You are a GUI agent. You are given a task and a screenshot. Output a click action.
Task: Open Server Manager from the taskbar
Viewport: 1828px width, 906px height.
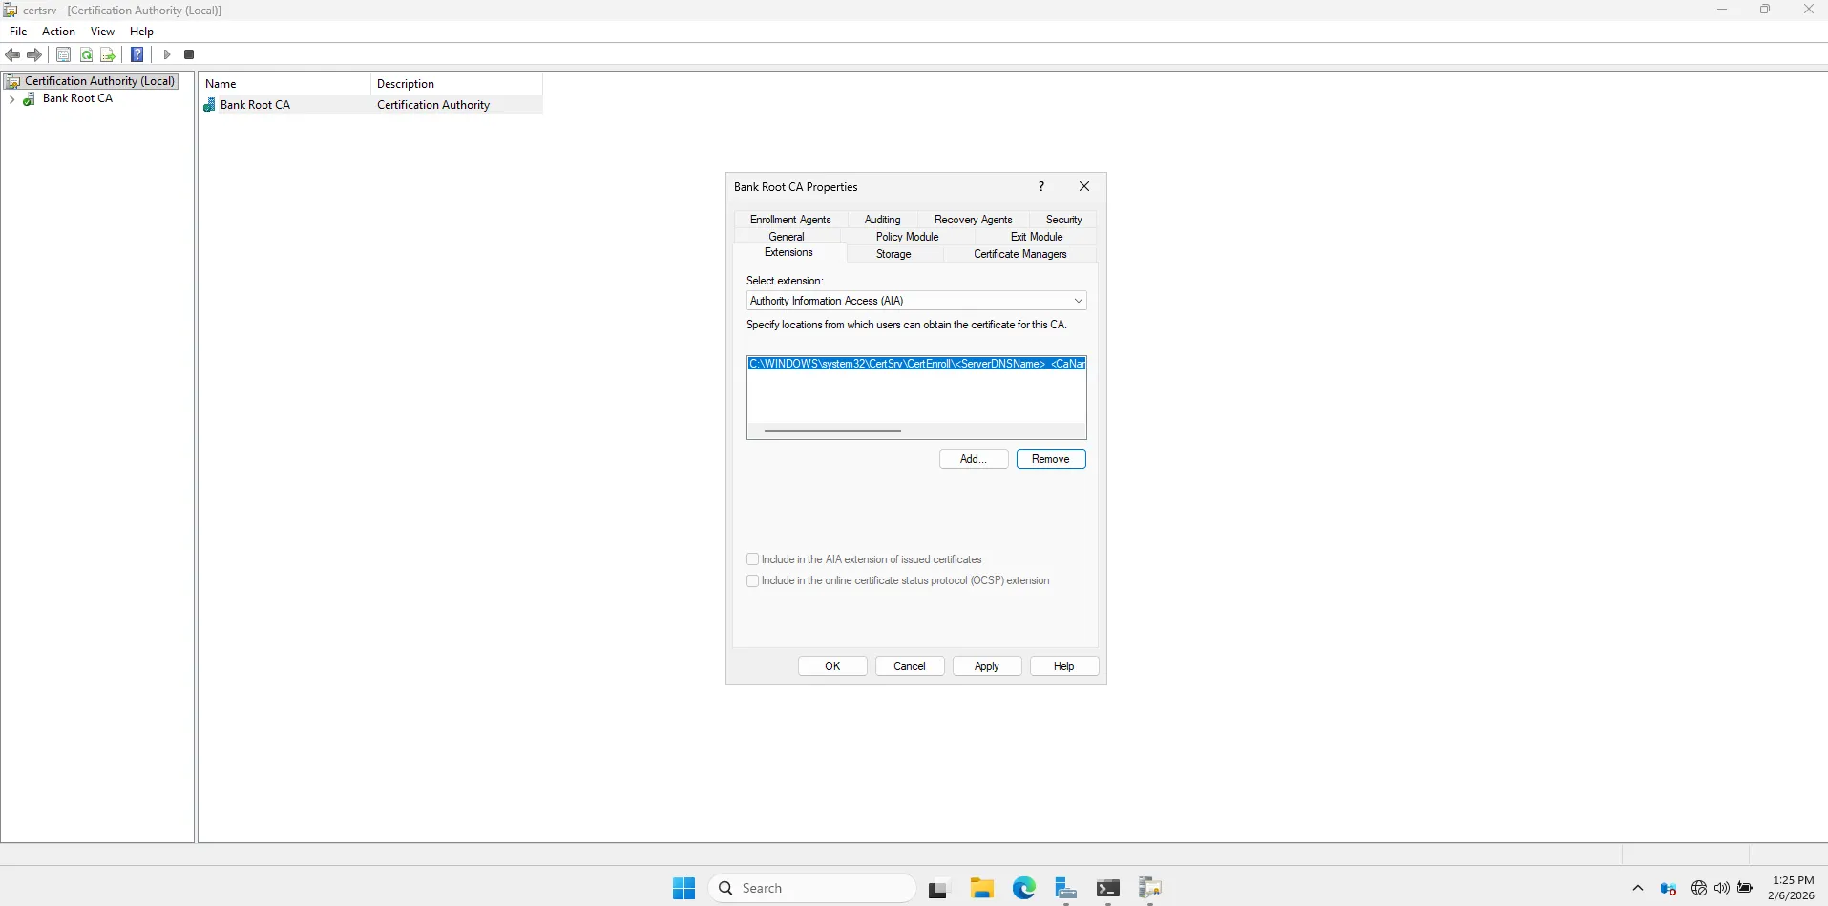[x=1065, y=888]
